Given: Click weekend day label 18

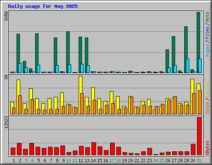Looking at the screenshot, I should click(x=118, y=160).
